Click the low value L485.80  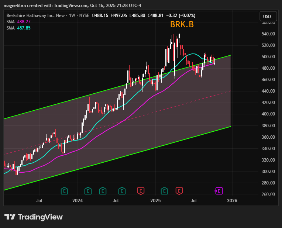137,15
